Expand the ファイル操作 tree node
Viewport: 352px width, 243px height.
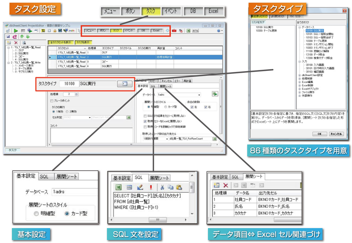point(299,92)
